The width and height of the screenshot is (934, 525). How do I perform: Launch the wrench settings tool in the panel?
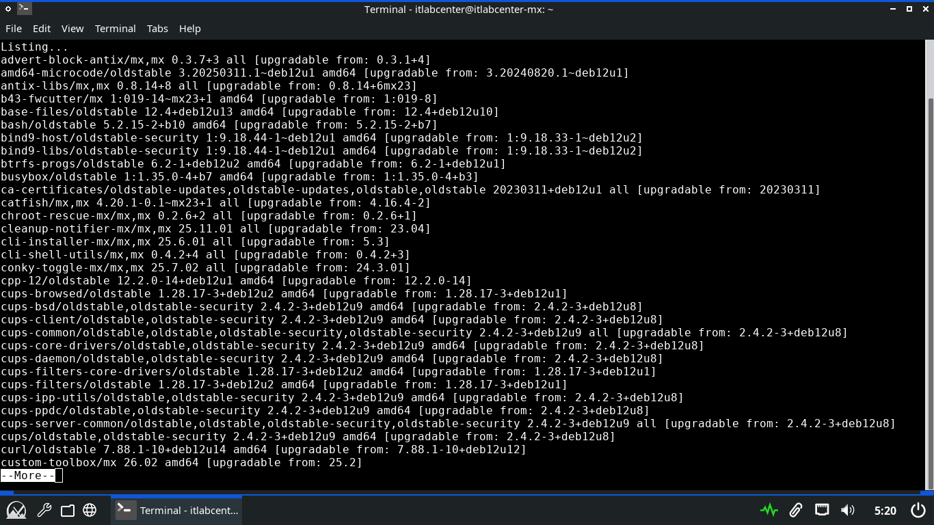pos(44,510)
